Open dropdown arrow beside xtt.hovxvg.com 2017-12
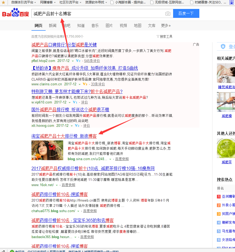235x252 pixels. [x=72, y=126]
